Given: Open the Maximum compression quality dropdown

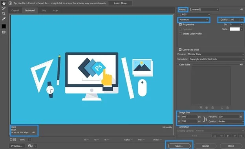Looking at the screenshot, I should point(194,20).
